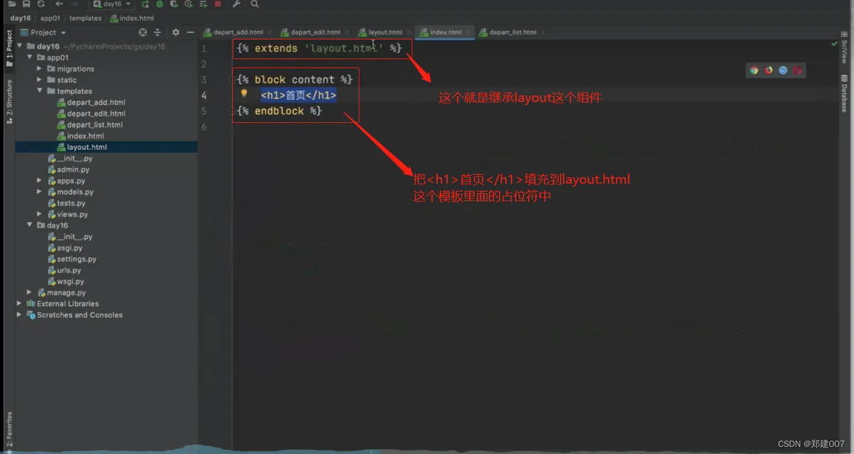Toggle the Z: Structure tool window

pos(9,102)
